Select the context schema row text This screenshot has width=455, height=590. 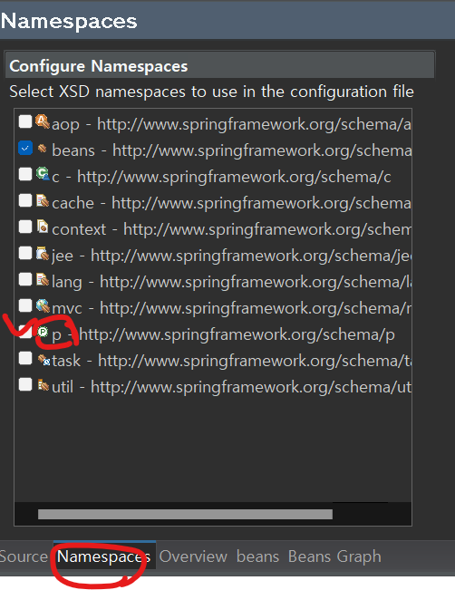(x=231, y=229)
